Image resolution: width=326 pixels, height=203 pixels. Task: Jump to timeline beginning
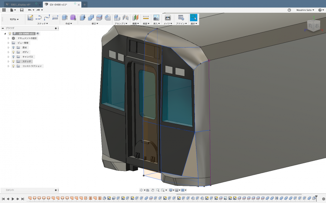3,199
